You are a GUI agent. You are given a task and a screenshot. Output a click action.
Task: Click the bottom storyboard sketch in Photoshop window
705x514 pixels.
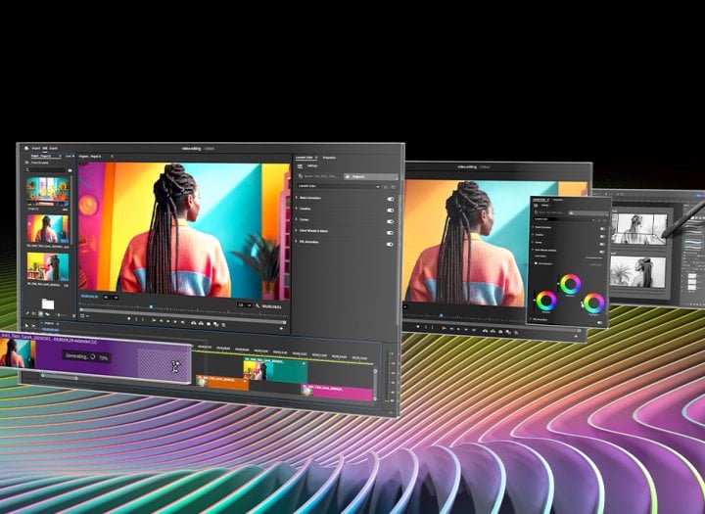[x=638, y=272]
